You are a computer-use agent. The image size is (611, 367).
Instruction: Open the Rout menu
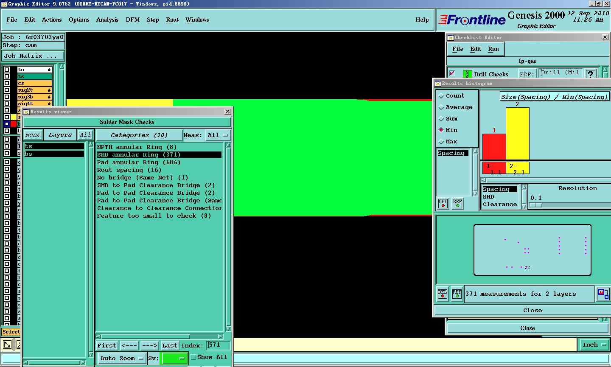[x=172, y=20]
